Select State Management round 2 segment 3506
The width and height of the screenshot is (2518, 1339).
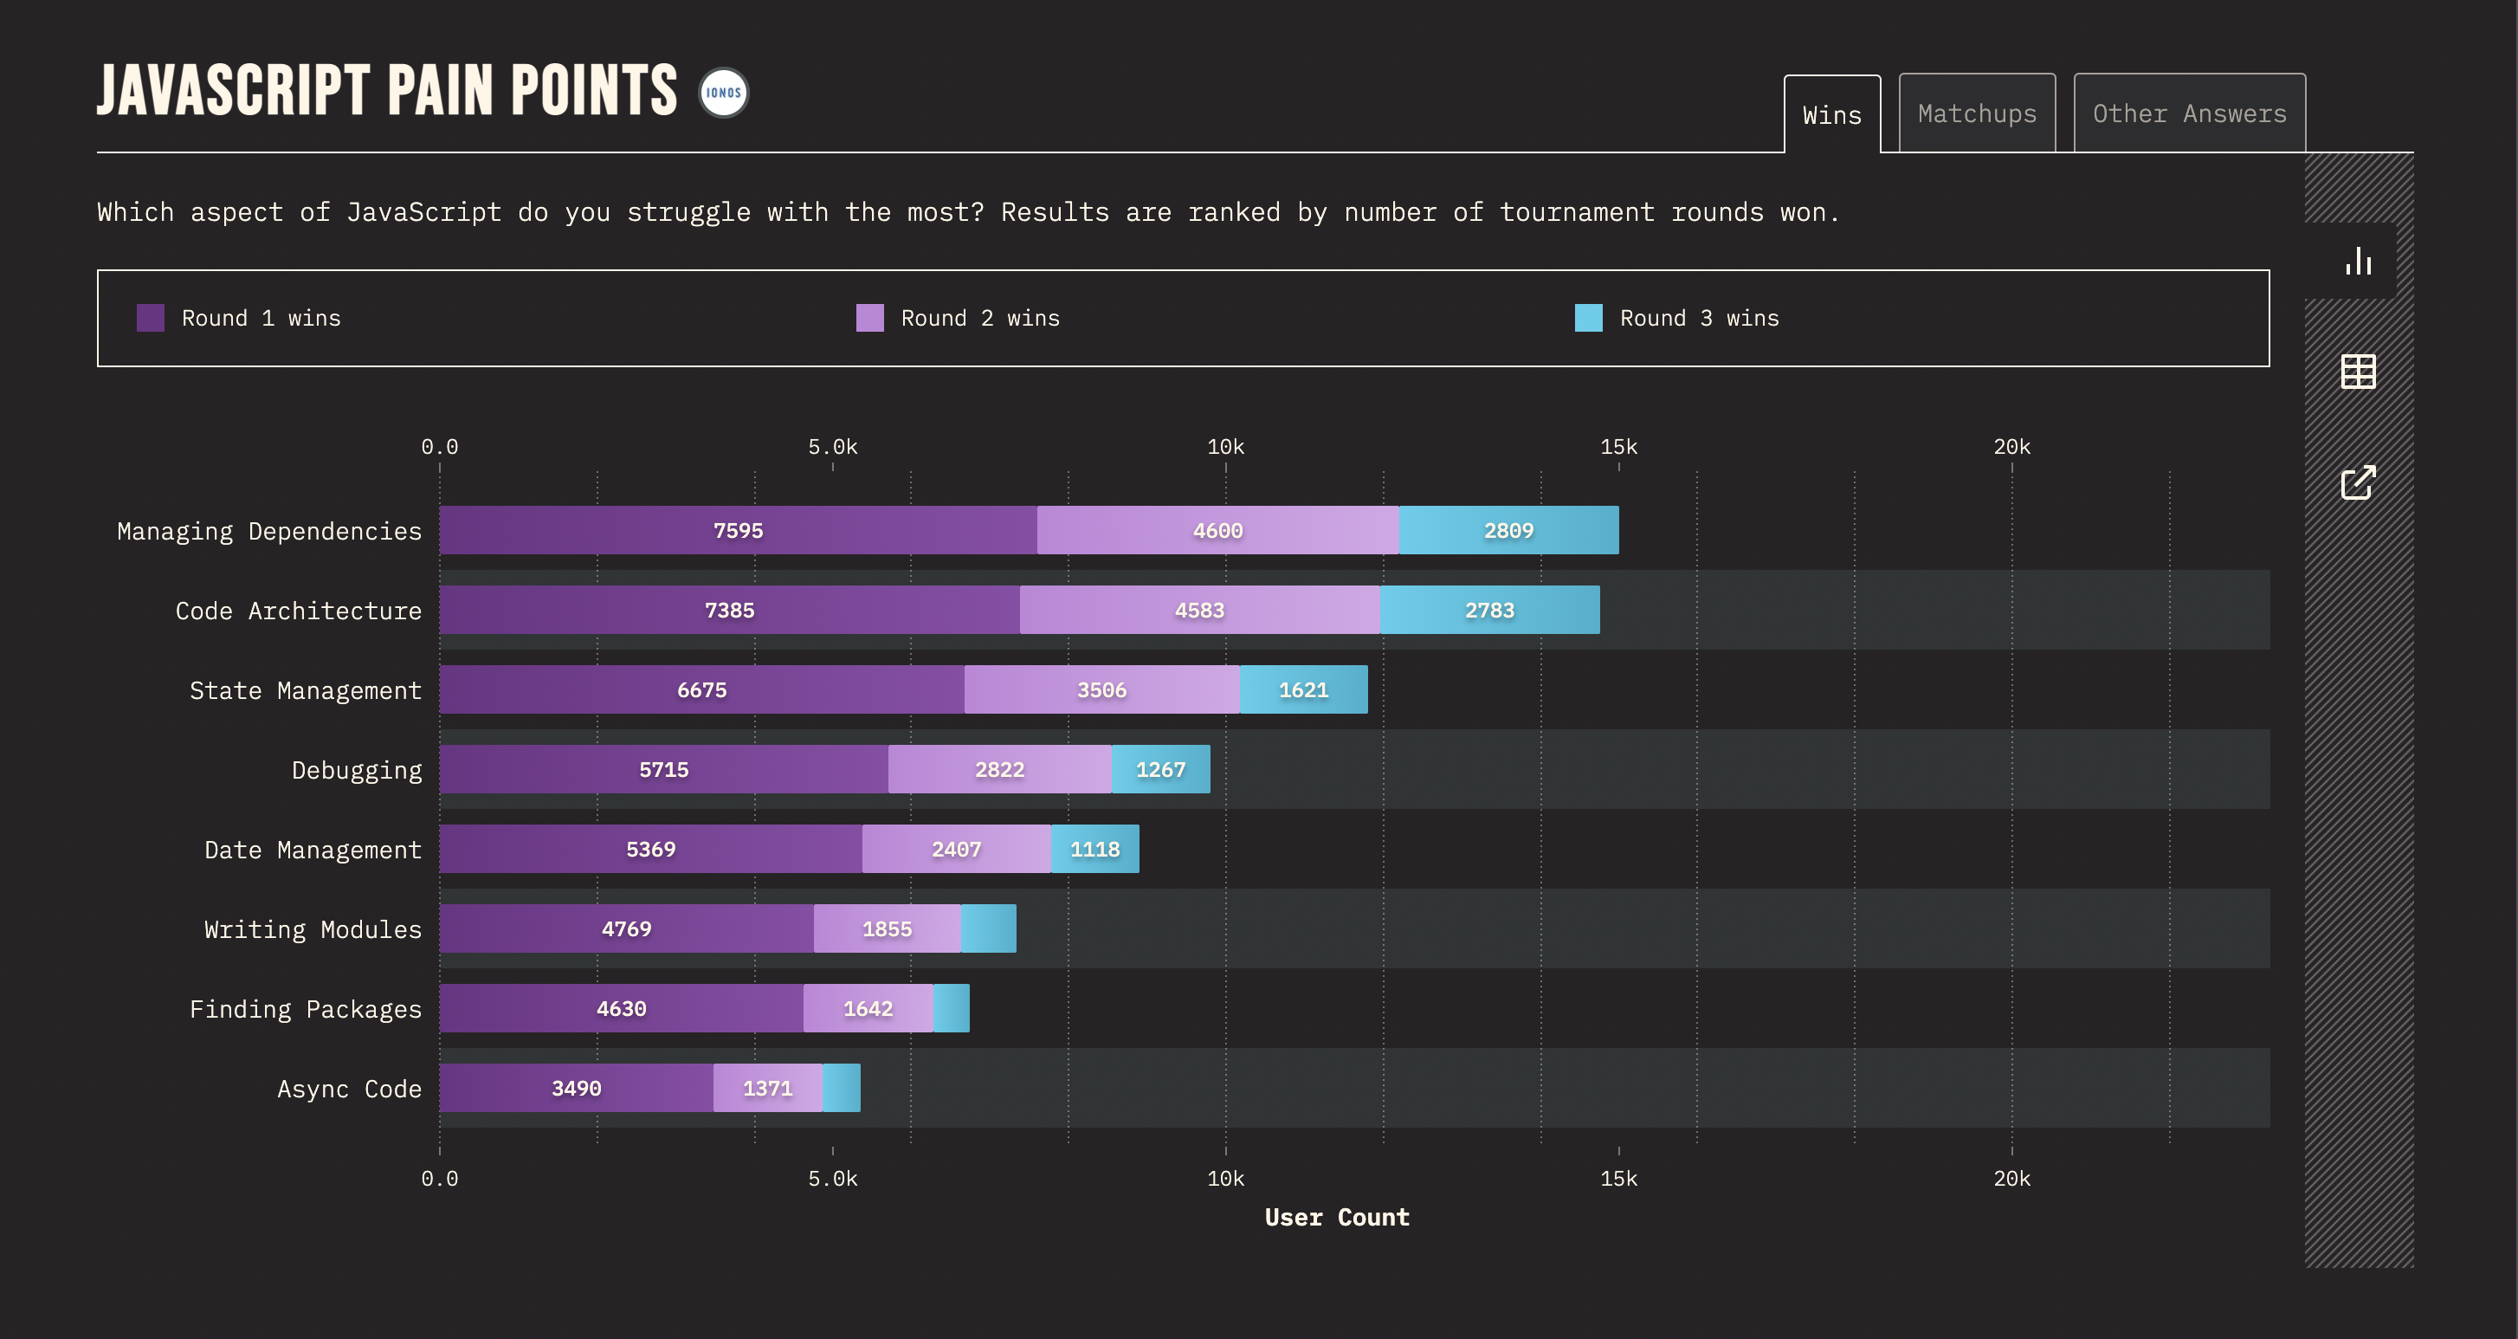(1101, 689)
